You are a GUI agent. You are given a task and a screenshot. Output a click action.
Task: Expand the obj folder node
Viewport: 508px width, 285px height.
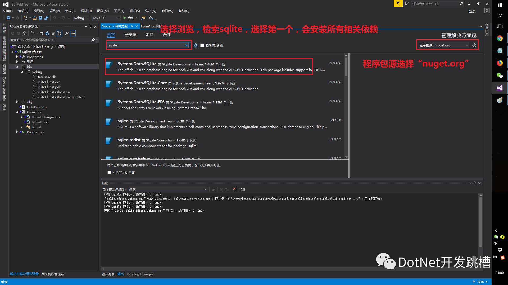17,102
